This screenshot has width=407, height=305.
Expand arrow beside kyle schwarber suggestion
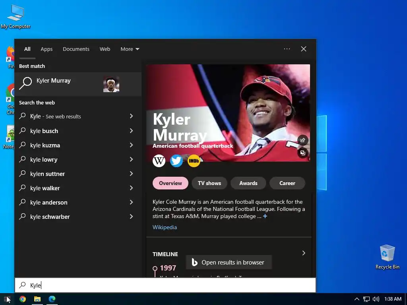click(131, 216)
